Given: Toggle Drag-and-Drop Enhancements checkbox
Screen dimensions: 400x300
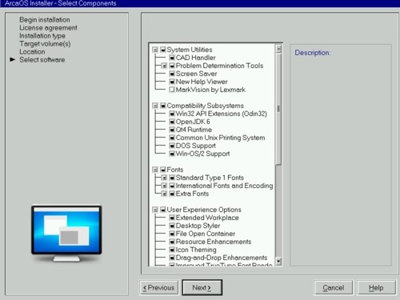Looking at the screenshot, I should pos(172,258).
